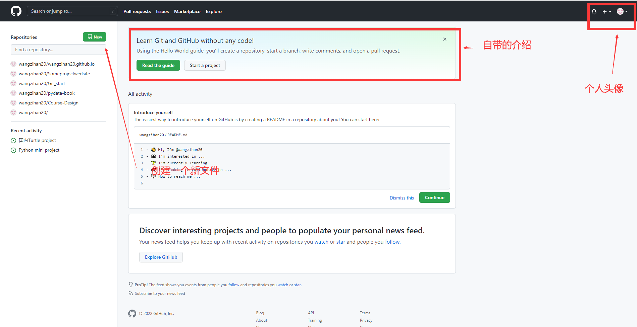
Task: Open wangzihan20/Git_start repository
Action: coord(42,83)
